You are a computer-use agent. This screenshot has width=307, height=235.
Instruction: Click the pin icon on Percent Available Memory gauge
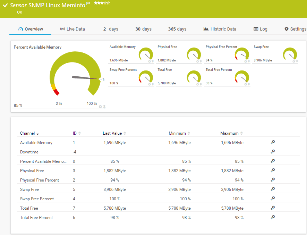click(x=104, y=107)
